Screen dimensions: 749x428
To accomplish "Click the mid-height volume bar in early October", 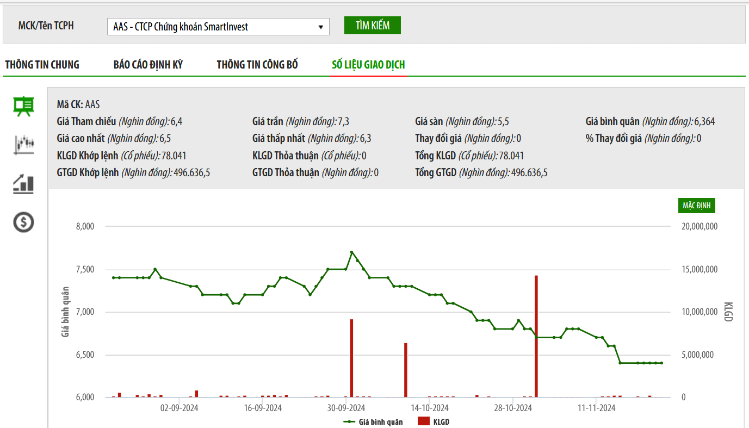I will pyautogui.click(x=406, y=370).
